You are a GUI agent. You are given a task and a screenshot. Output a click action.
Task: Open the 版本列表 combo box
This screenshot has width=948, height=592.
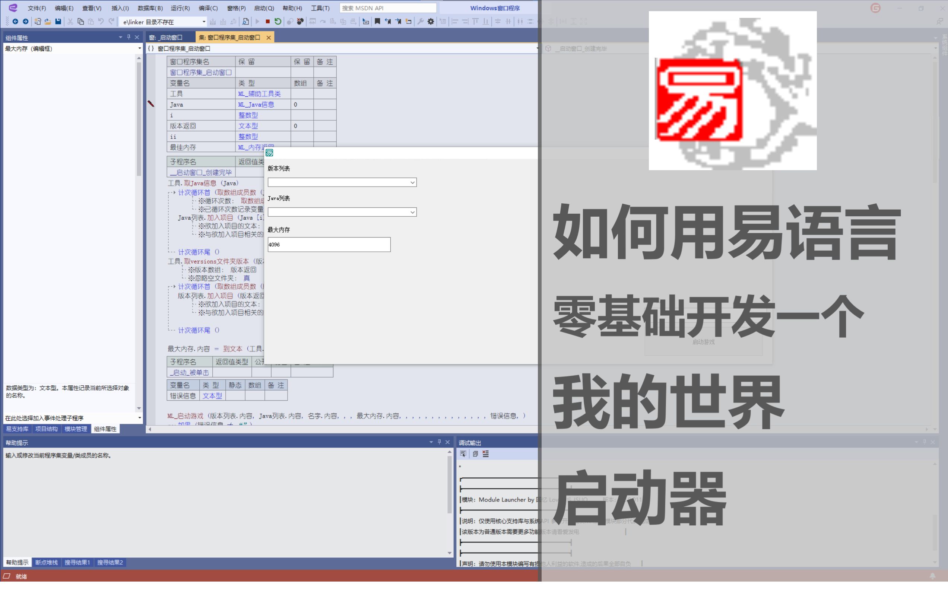[x=412, y=182]
